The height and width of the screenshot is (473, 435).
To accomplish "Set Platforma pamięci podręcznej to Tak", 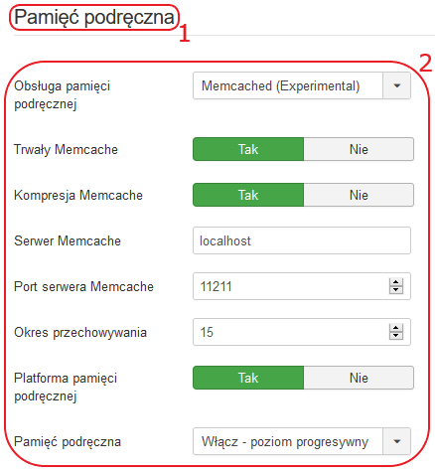I will coord(248,378).
